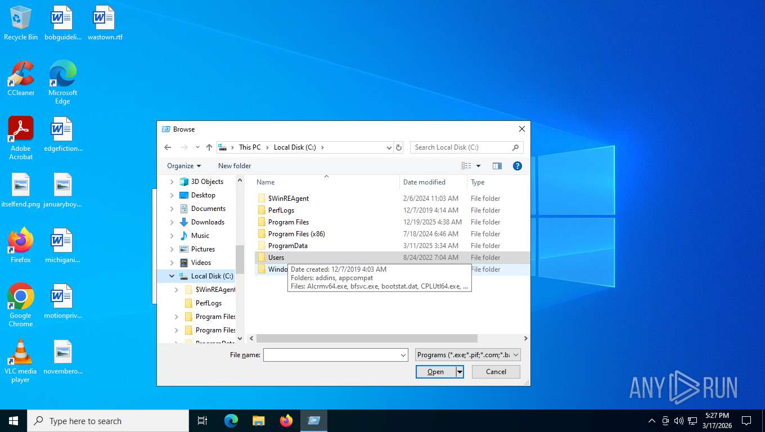The image size is (765, 432).
Task: Open edgefiction document icon on desktop
Action: coord(62,135)
